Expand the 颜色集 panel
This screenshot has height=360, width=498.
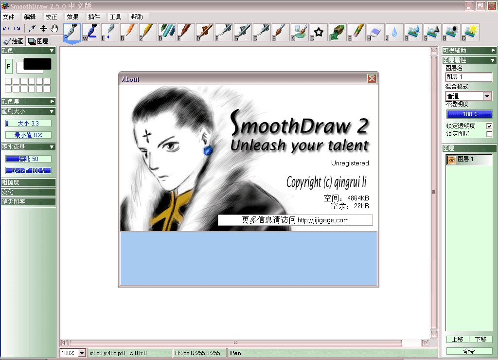pos(52,101)
